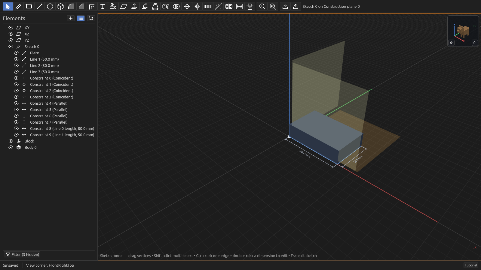Select Line 3 (50.0 mm) row
The width and height of the screenshot is (481, 270).
[44, 72]
